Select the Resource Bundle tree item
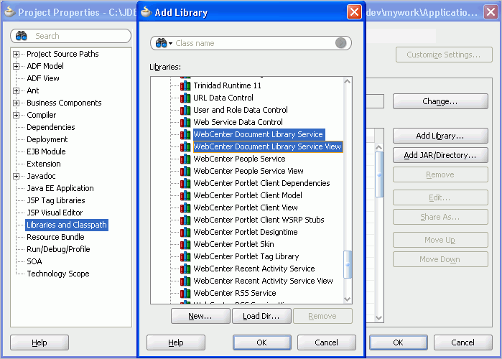502x359 pixels. pos(55,237)
